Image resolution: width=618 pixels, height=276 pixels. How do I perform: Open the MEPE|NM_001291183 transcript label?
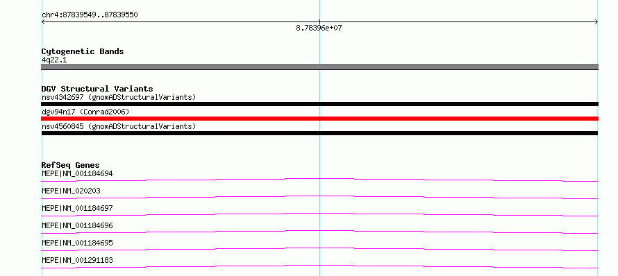point(77,260)
